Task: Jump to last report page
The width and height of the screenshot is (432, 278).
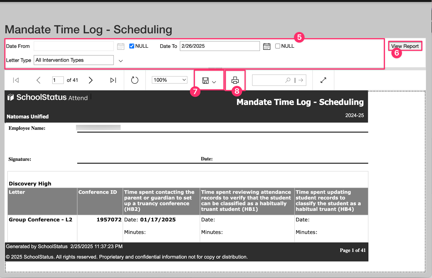Action: point(113,80)
